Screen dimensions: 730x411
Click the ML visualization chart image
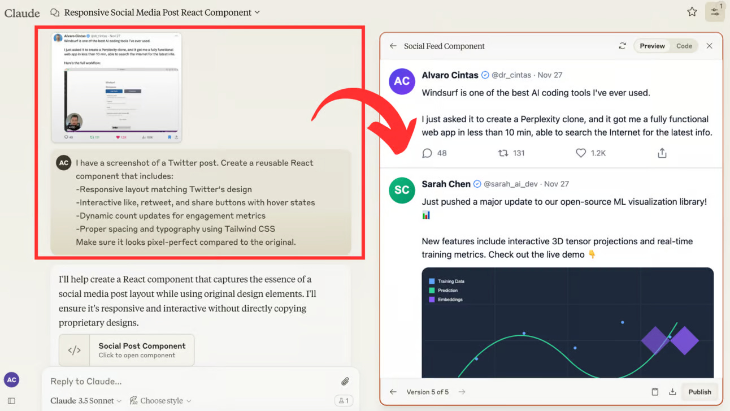pos(568,323)
